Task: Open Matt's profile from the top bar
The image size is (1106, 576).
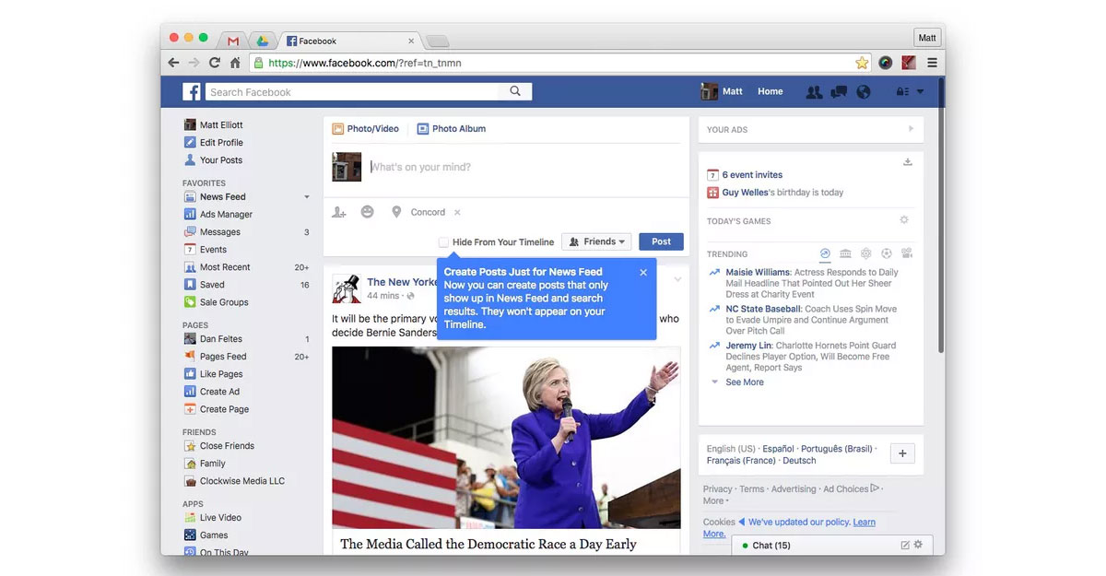Action: point(722,91)
